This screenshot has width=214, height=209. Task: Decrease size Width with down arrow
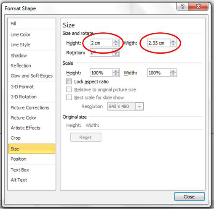(173, 44)
